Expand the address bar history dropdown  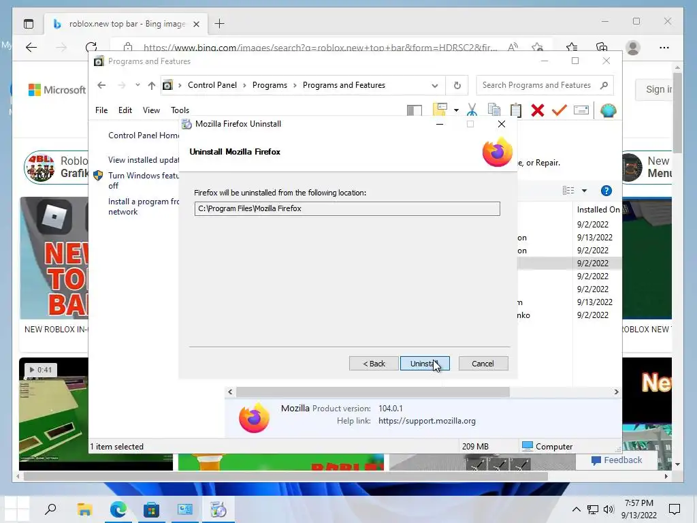435,85
